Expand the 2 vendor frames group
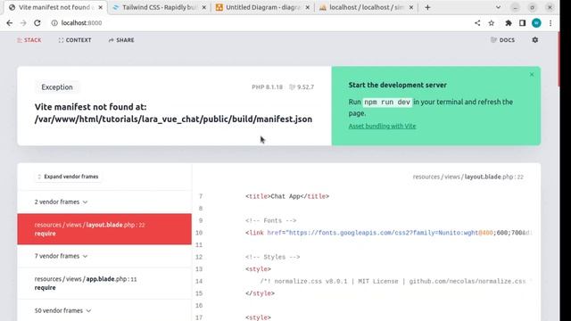Image resolution: width=571 pixels, height=321 pixels. click(61, 202)
